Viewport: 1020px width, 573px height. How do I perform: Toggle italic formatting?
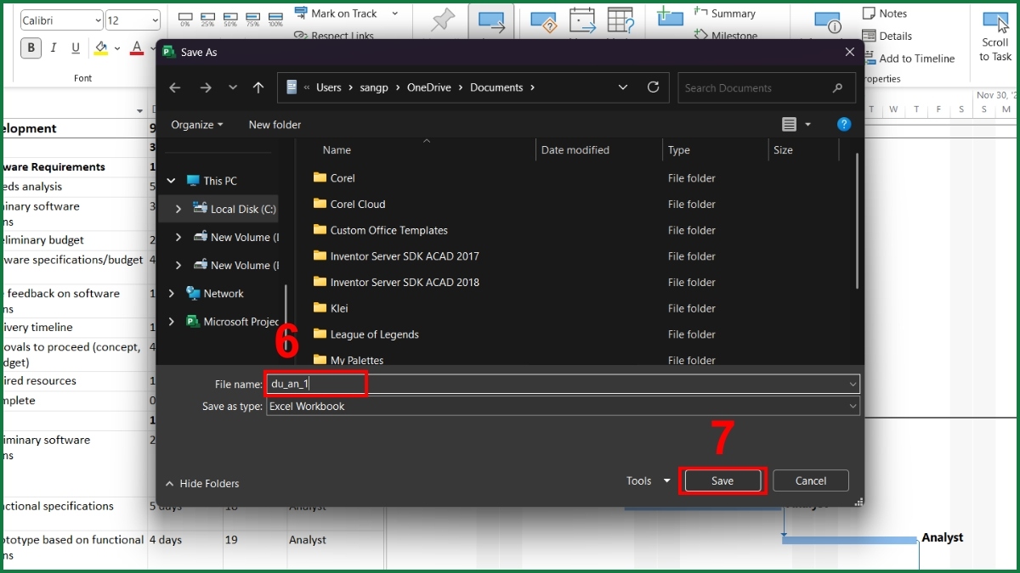53,48
